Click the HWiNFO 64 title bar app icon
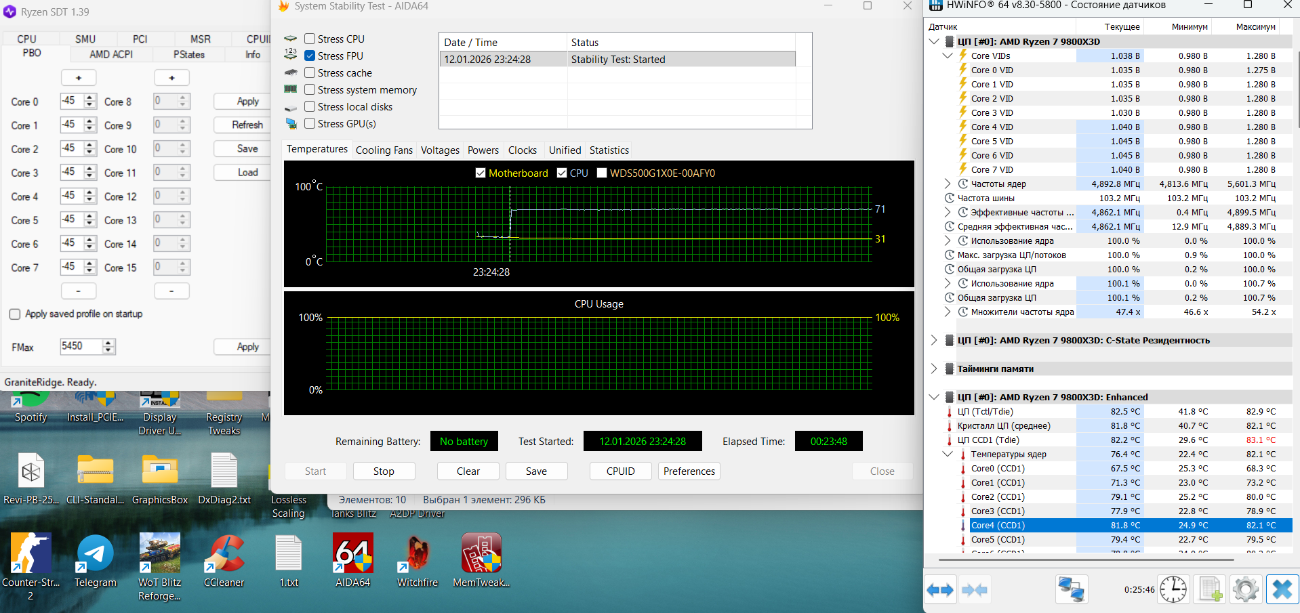Screen dimensions: 1300x613 (936, 5)
